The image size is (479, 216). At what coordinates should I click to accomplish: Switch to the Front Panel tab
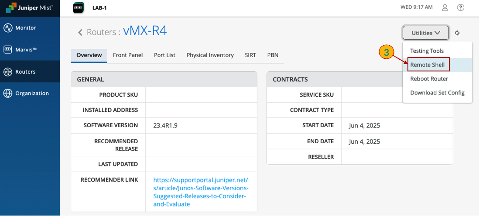(x=128, y=55)
